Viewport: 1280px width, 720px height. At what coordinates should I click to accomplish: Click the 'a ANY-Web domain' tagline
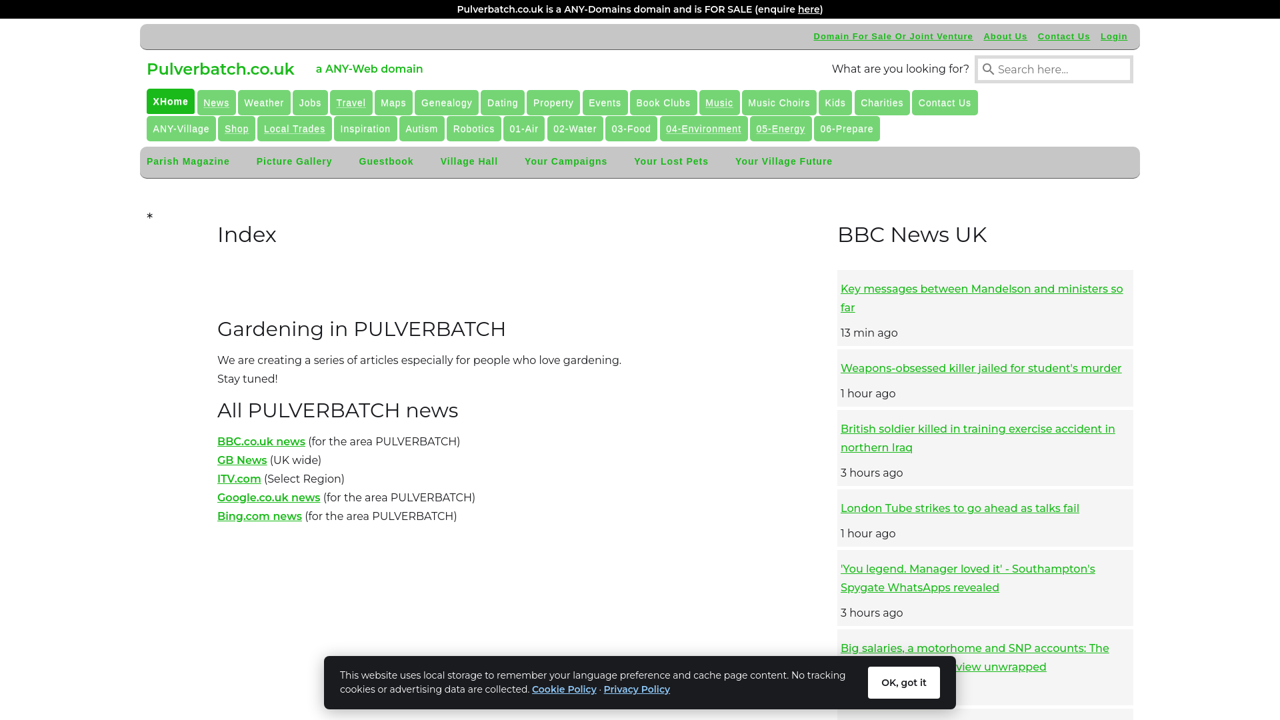point(369,69)
